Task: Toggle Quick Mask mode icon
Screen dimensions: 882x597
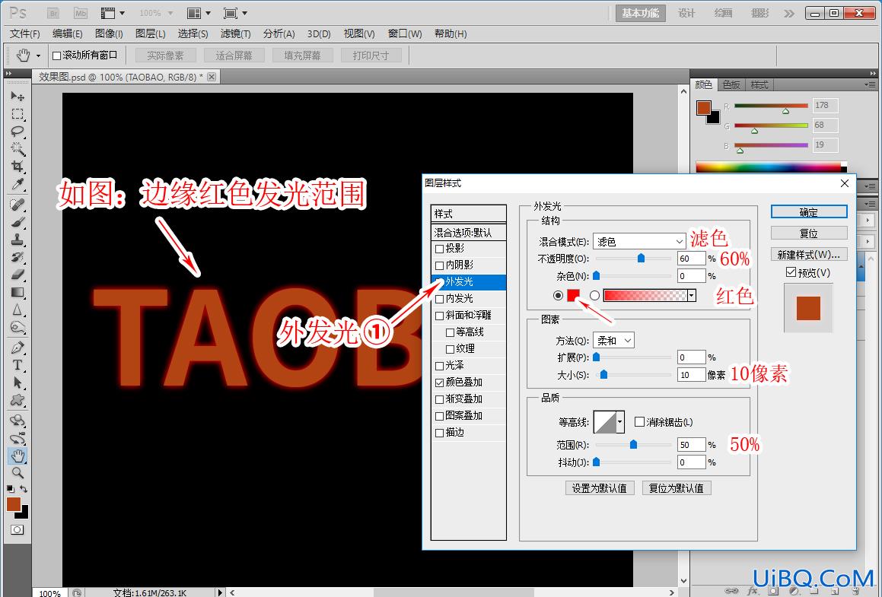Action: (17, 529)
